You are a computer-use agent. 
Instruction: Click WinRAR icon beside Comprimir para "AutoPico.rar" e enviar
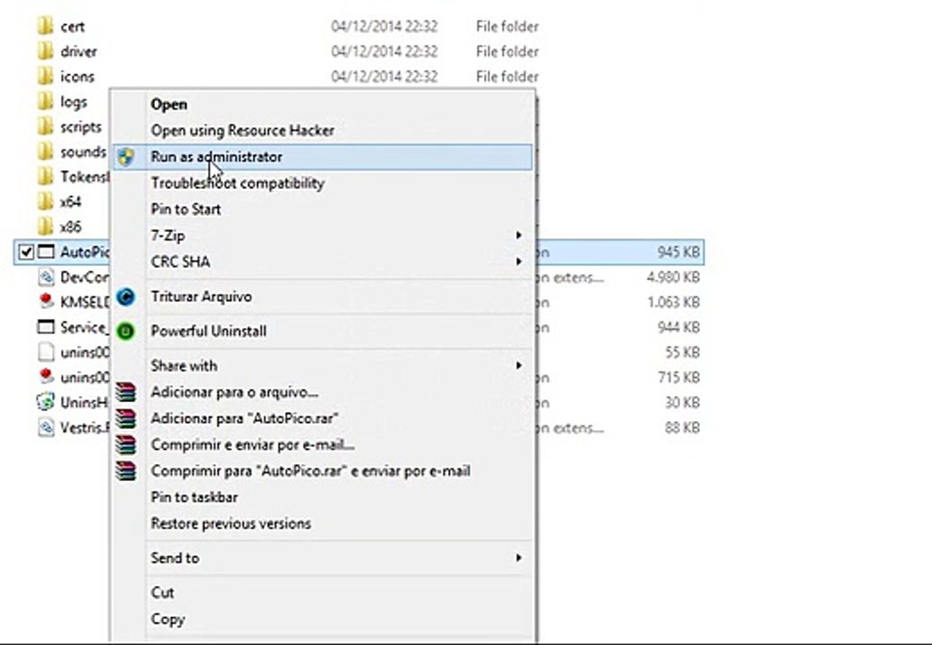click(x=125, y=471)
